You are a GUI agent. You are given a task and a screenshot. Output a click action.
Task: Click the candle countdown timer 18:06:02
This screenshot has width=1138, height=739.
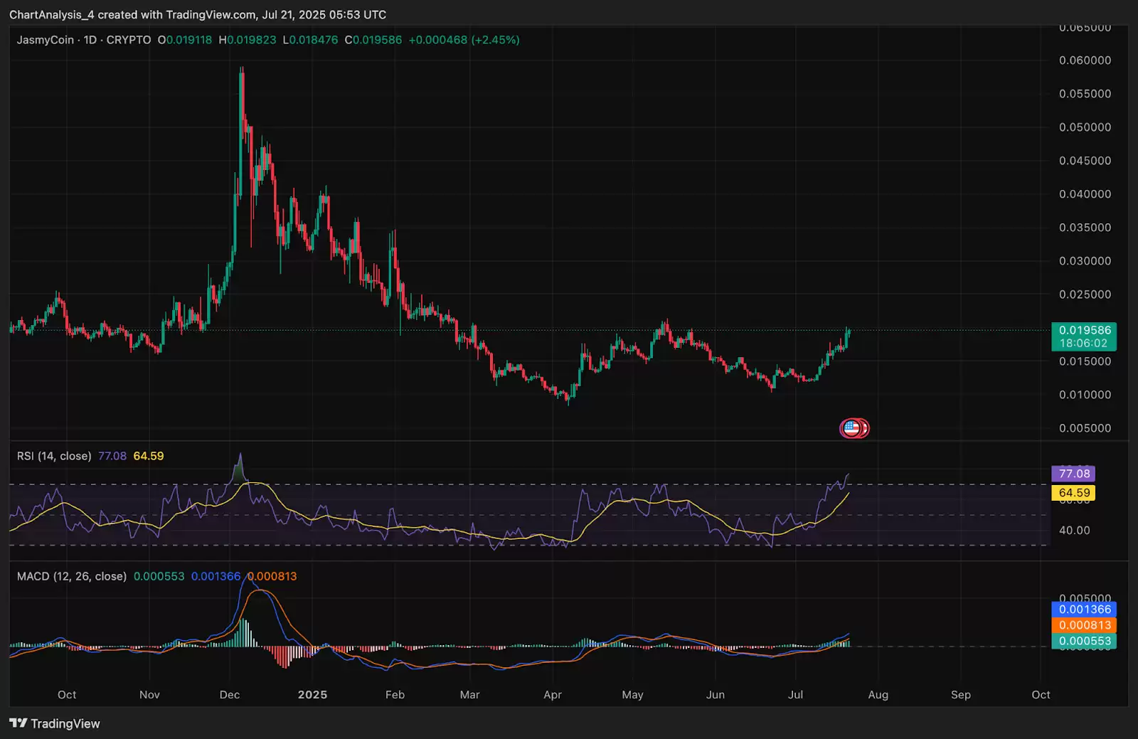point(1083,342)
